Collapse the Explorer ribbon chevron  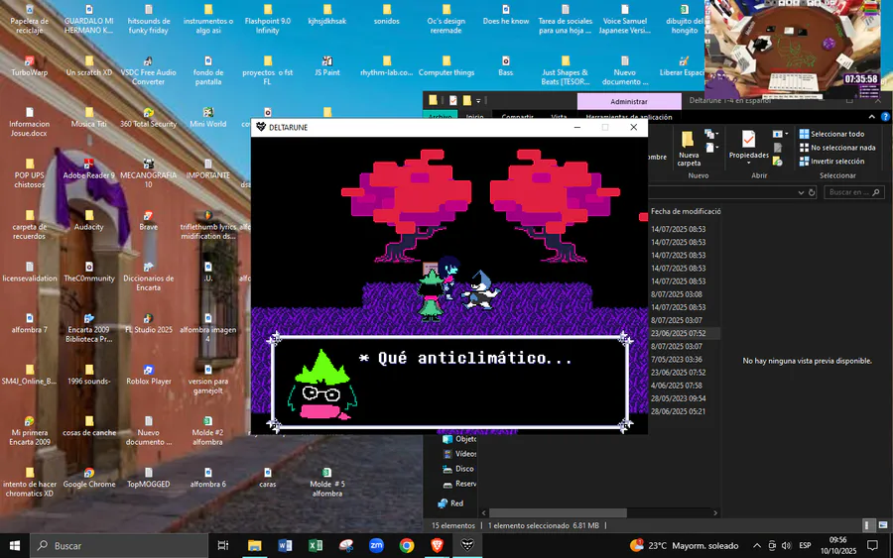pos(872,117)
